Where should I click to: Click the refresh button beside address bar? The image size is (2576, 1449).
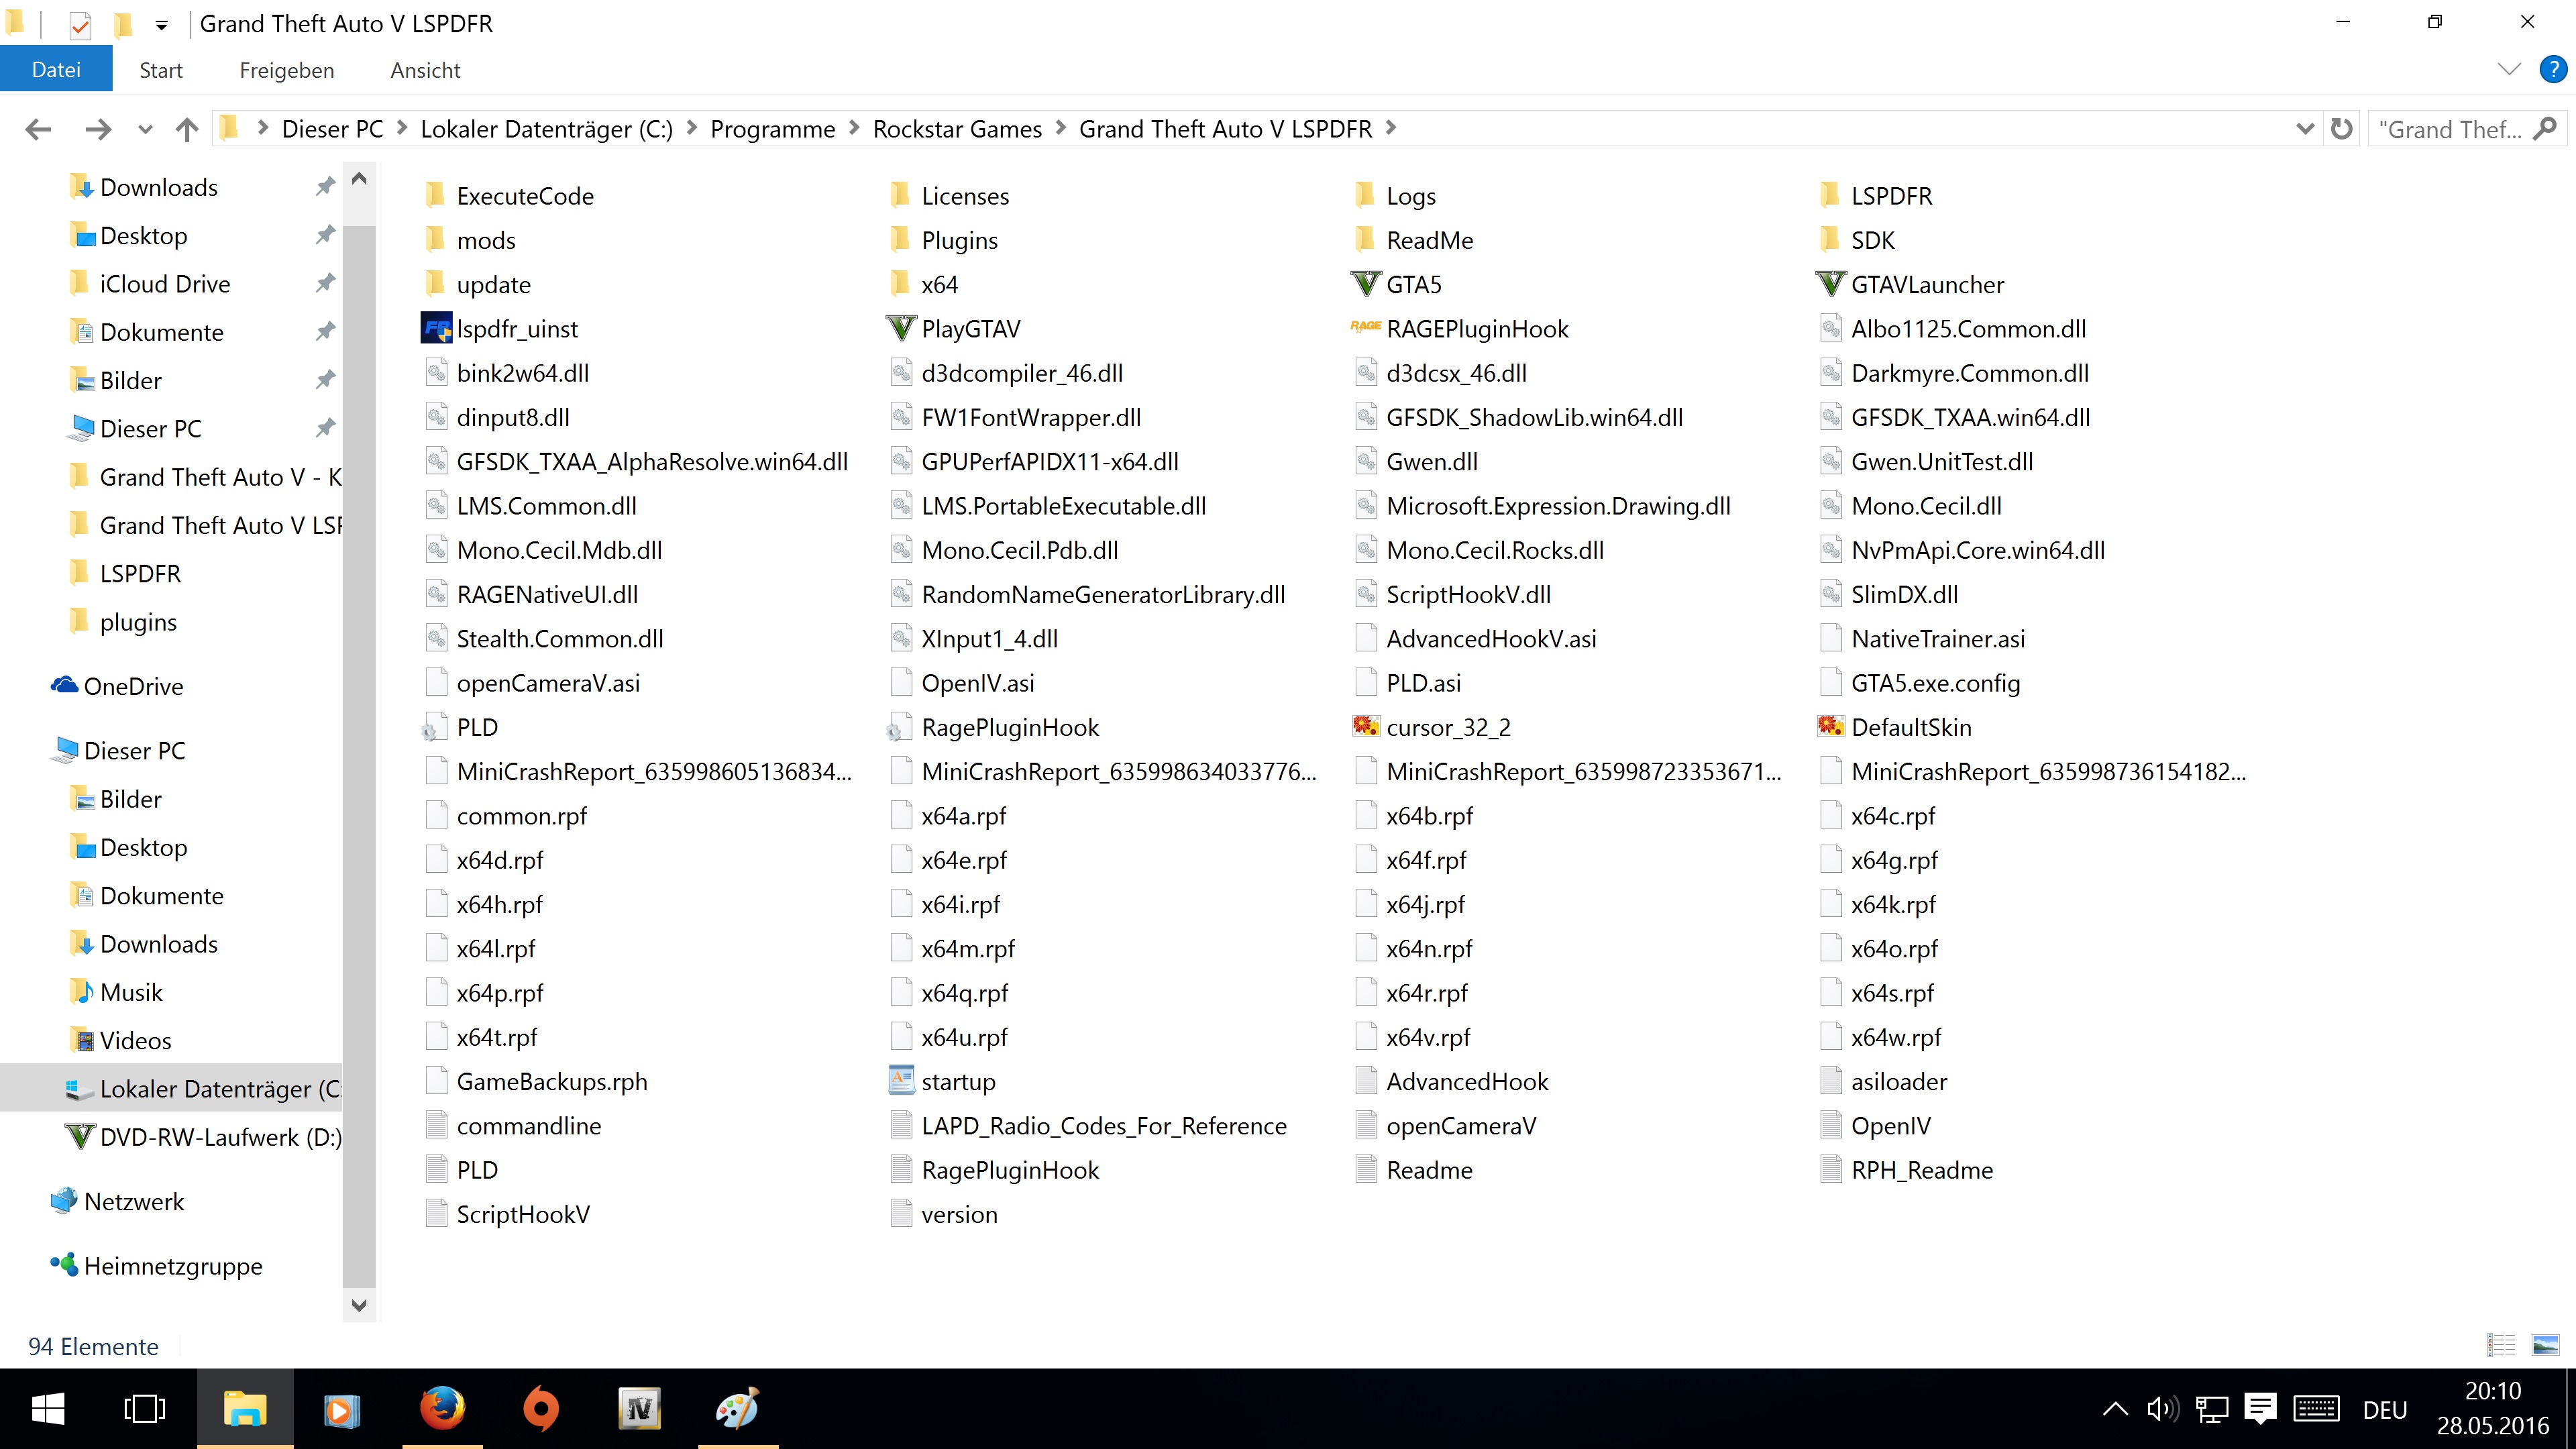click(x=2341, y=129)
